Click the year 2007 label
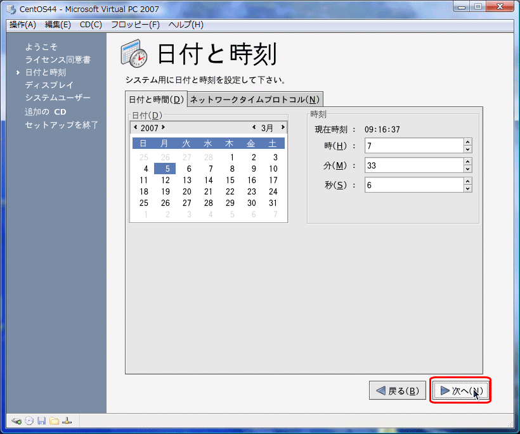This screenshot has height=434, width=520. [149, 128]
